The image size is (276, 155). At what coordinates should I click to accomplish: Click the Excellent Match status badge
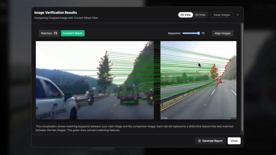tap(73, 33)
